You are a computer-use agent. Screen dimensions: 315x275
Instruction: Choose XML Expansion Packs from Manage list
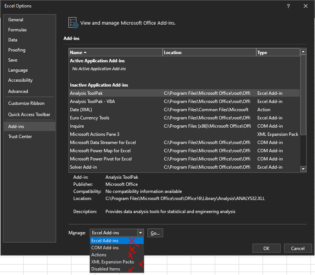click(117, 262)
